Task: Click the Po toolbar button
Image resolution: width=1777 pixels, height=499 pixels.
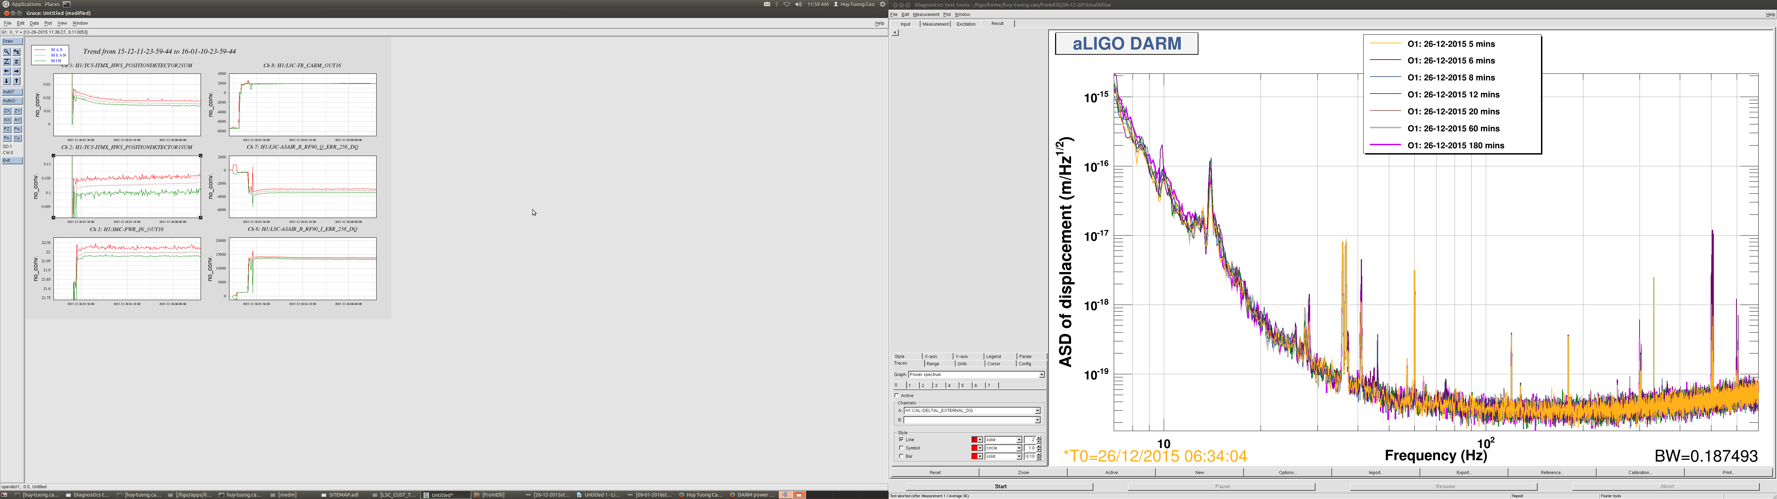Action: (7, 138)
